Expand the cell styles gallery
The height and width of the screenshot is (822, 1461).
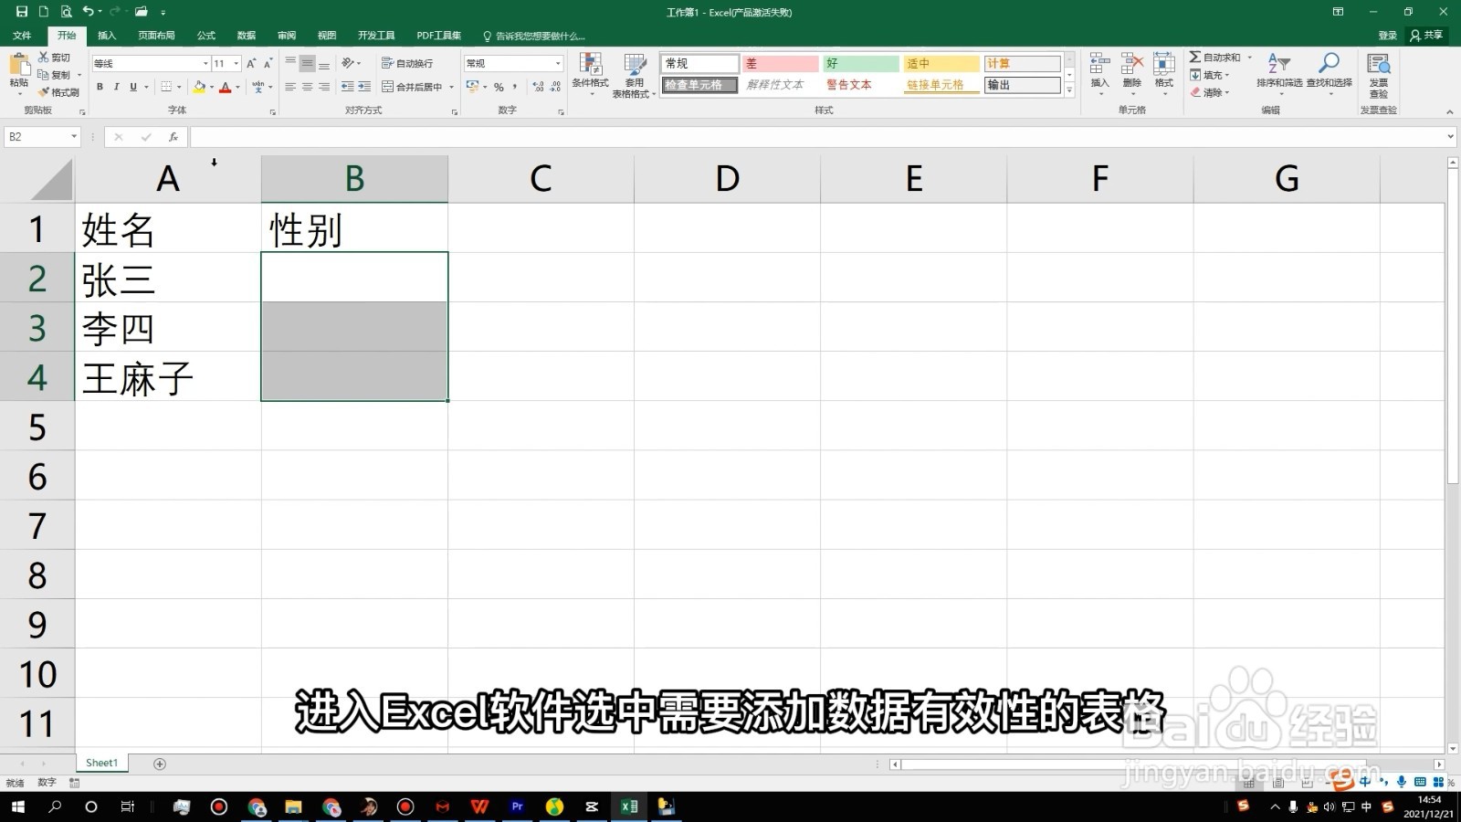[1069, 90]
